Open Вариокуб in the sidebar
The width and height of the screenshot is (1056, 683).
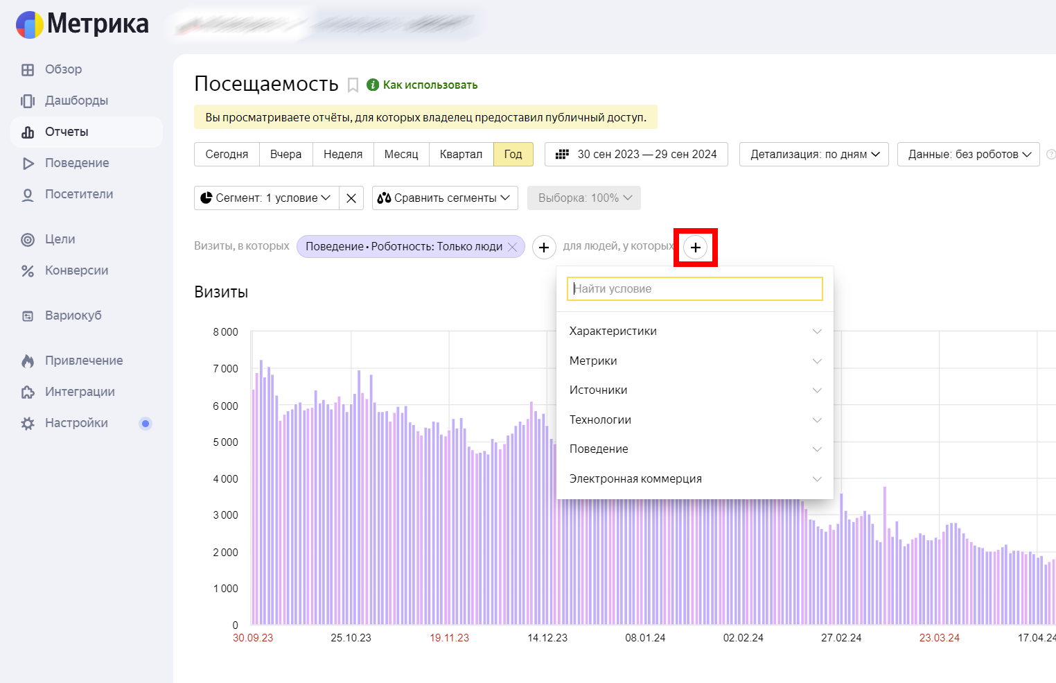pyautogui.click(x=73, y=315)
